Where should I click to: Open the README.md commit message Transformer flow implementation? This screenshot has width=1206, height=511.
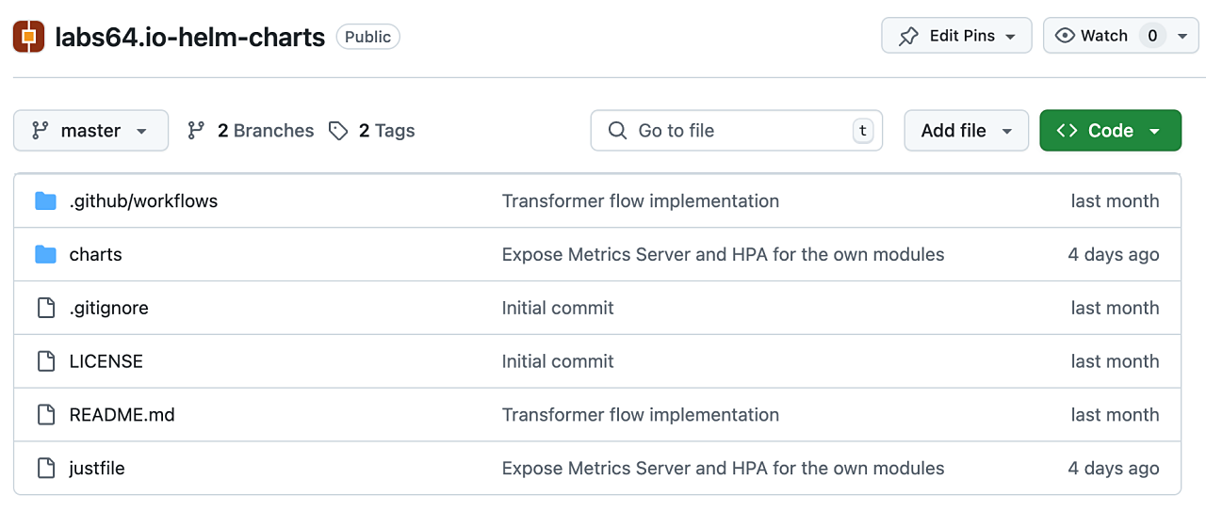641,415
